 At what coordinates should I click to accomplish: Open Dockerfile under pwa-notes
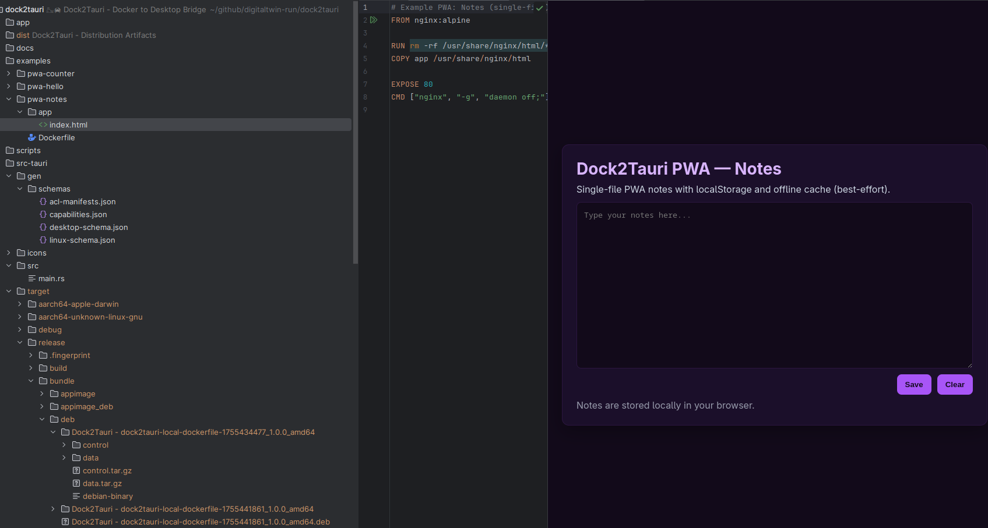[57, 137]
